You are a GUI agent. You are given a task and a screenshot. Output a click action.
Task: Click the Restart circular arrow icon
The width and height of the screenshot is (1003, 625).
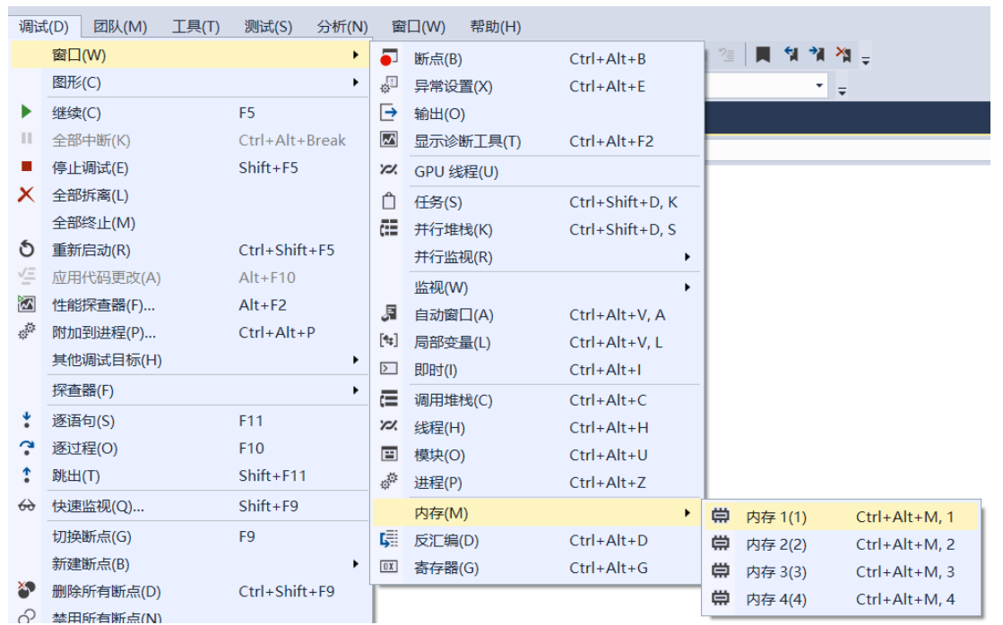coord(26,249)
